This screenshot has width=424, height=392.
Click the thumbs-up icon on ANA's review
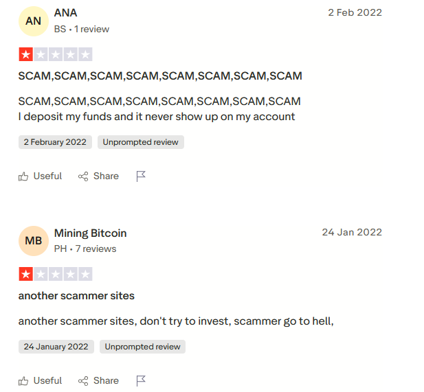23,176
